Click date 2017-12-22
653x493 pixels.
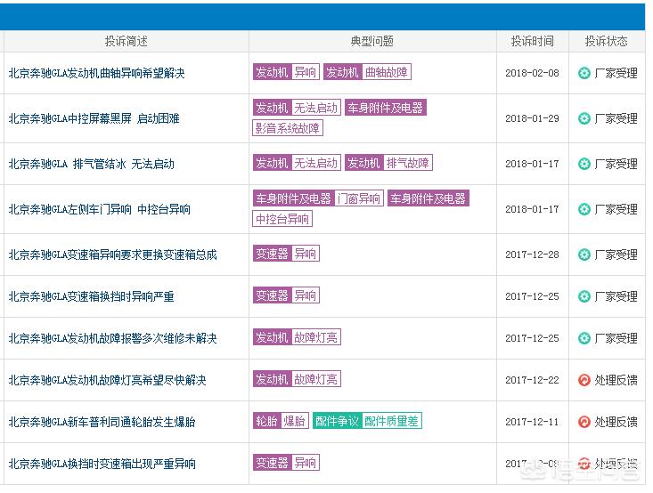click(x=532, y=380)
